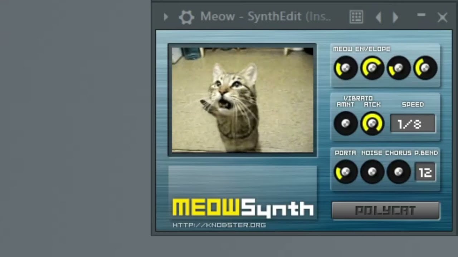Viewport: 458px width, 257px height.
Task: Show the keyboard/piano layout icon
Action: [356, 17]
